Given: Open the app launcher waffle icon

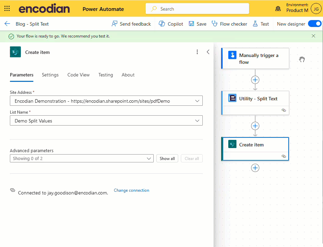Looking at the screenshot, I should 7,9.
